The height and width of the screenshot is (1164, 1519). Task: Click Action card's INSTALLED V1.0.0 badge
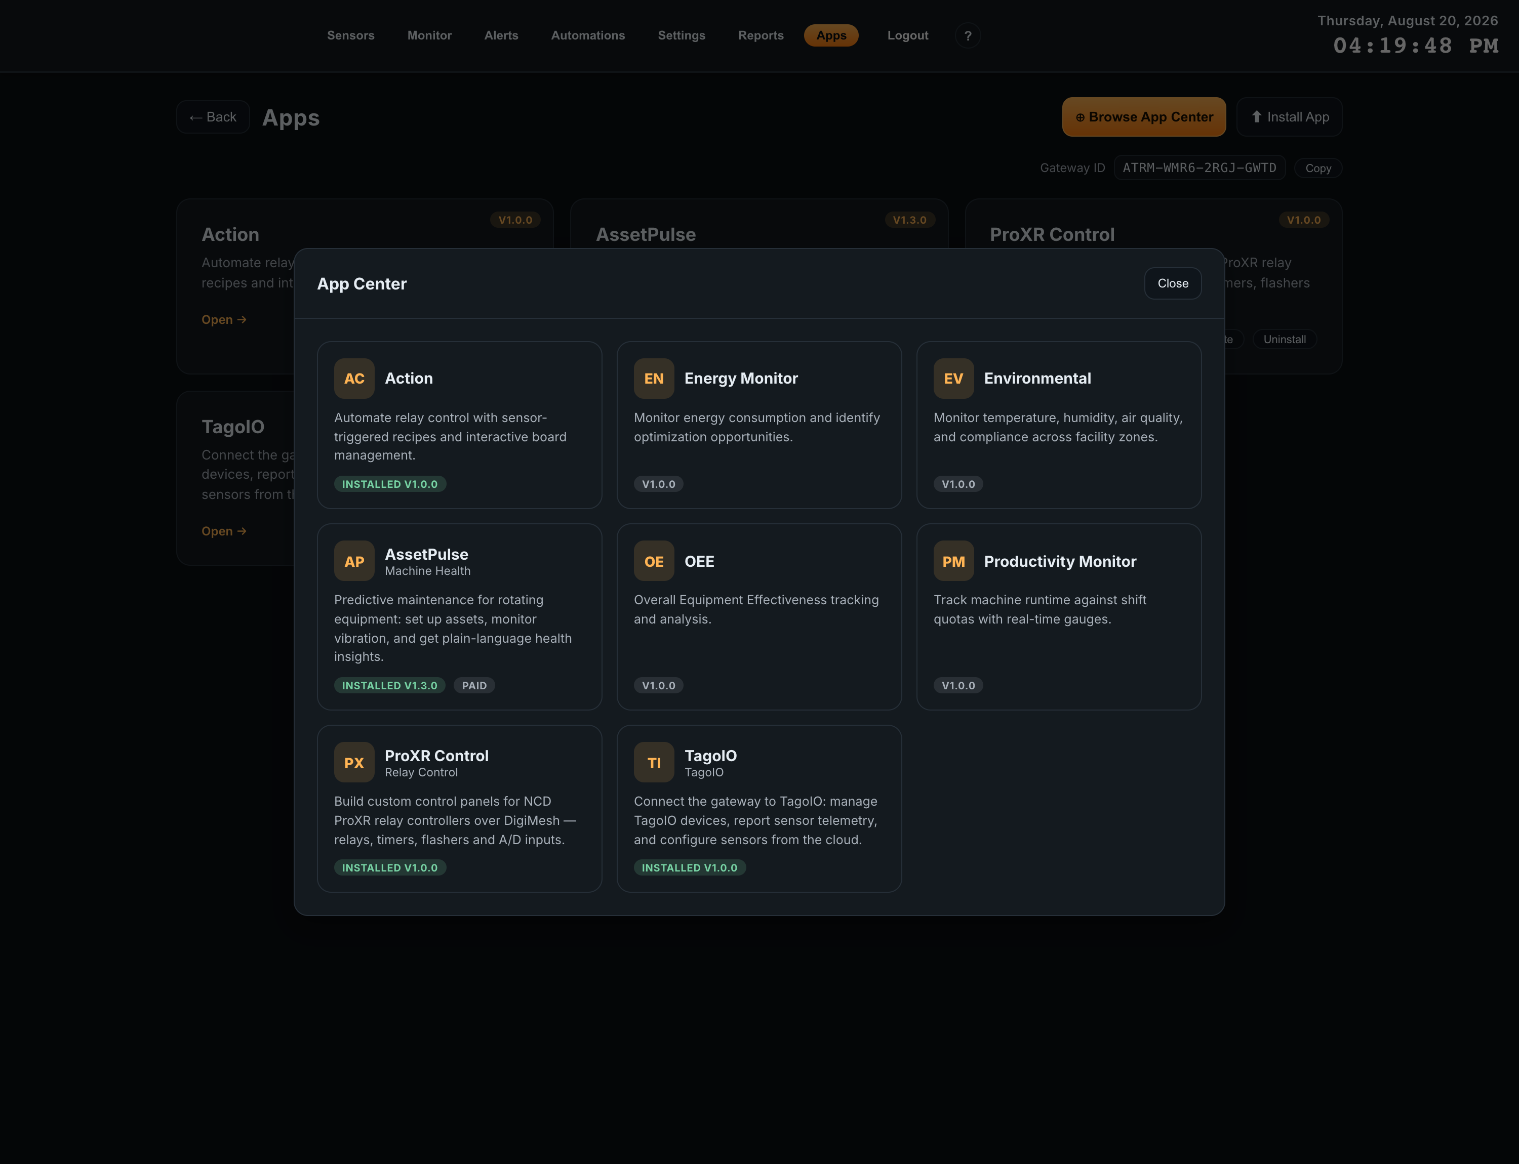pos(390,484)
